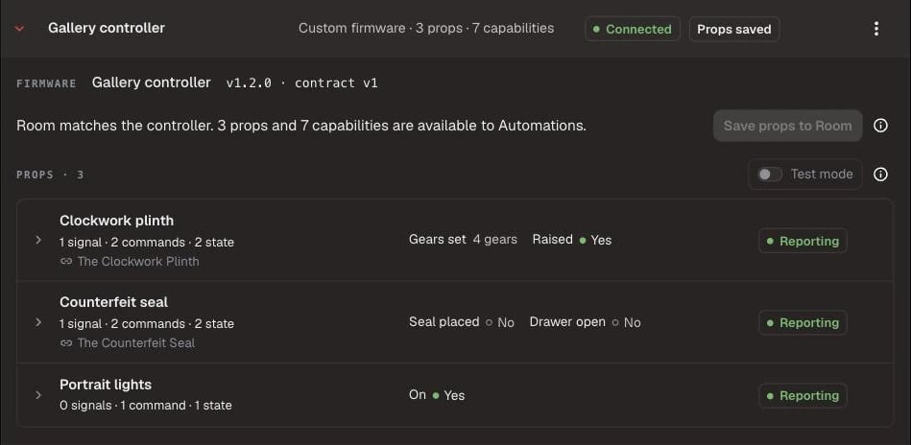The height and width of the screenshot is (445, 911).
Task: Click the Drawer open status indicator circle
Action: pyautogui.click(x=615, y=322)
